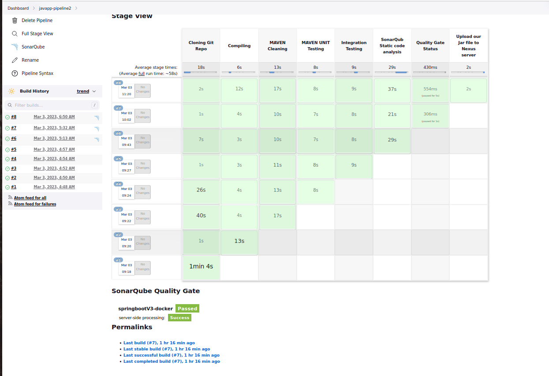549x376 pixels.
Task: Click the Quality Gate Status column header
Action: [x=430, y=46]
